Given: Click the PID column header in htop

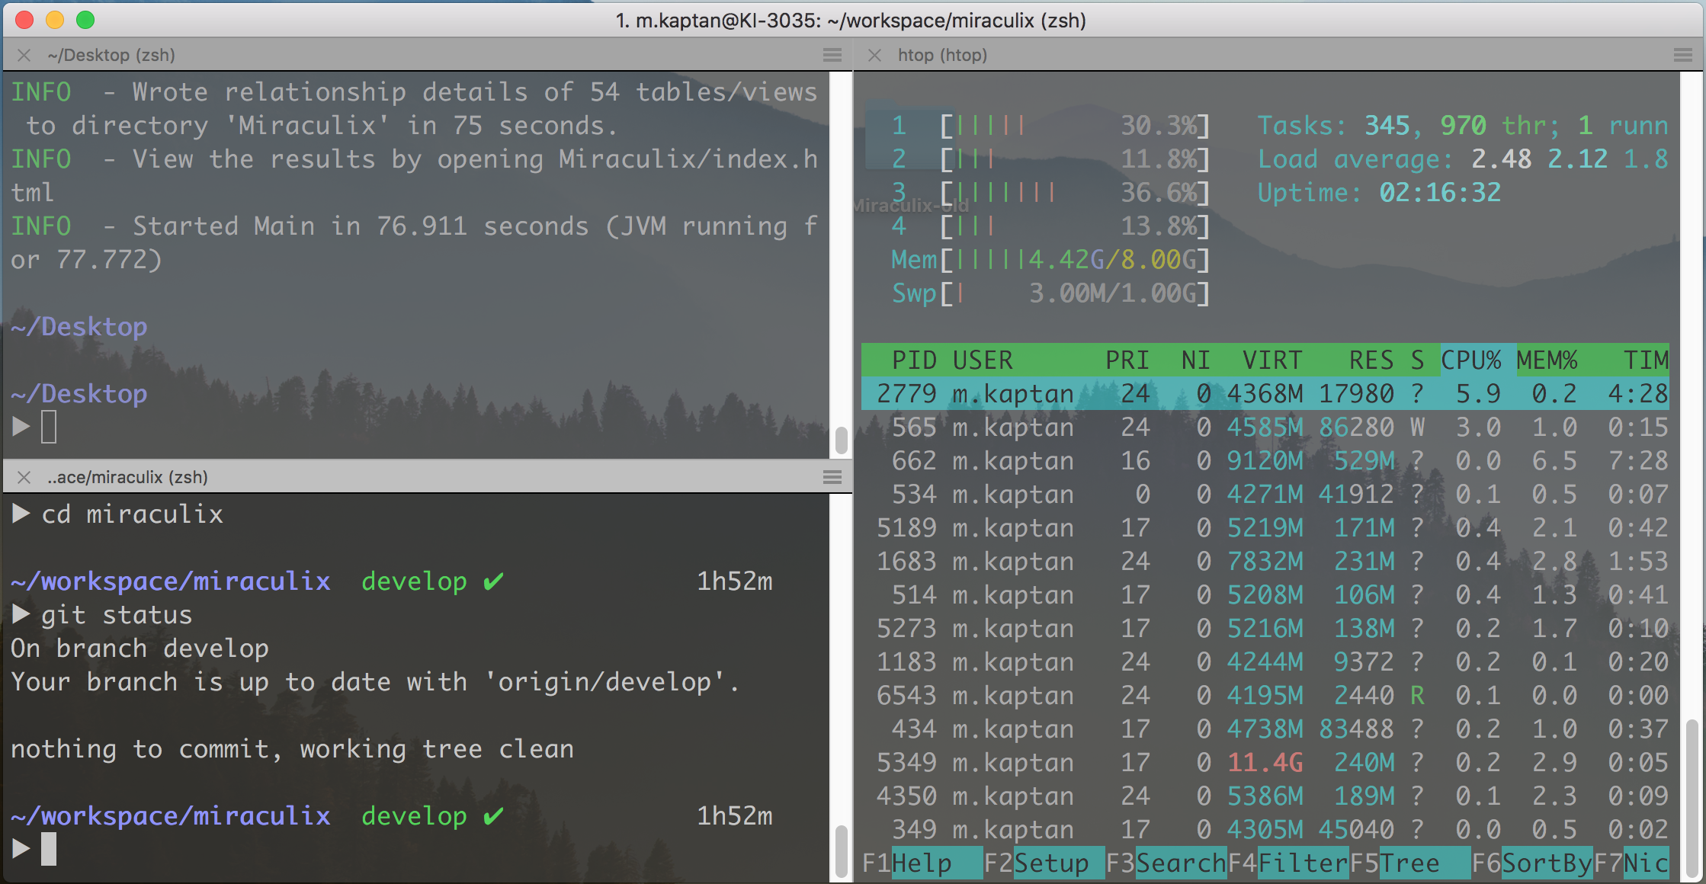Looking at the screenshot, I should tap(914, 360).
